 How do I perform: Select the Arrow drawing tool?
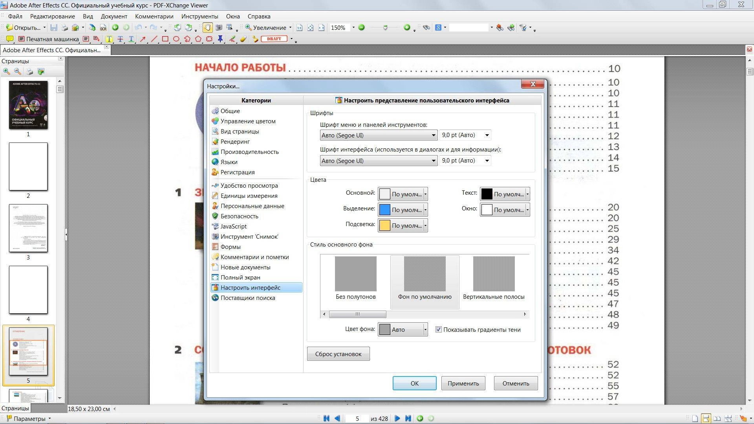[x=143, y=39]
